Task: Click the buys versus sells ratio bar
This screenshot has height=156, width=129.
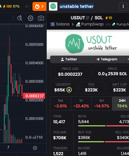Action: (x=104, y=126)
